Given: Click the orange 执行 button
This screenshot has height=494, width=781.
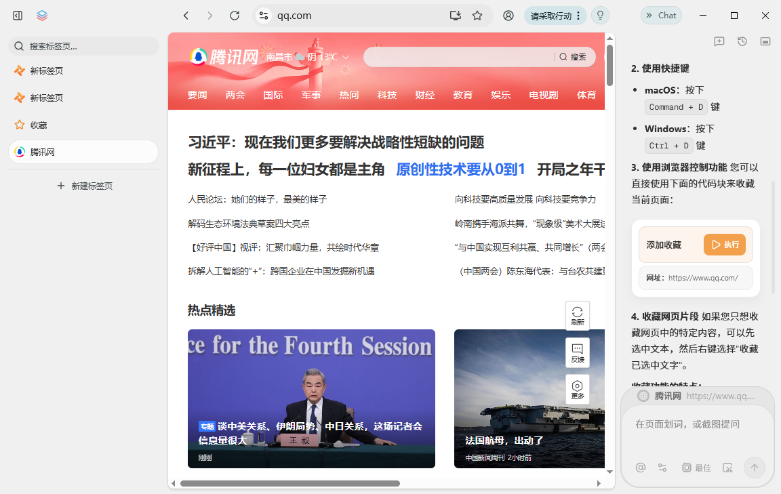Looking at the screenshot, I should (724, 245).
